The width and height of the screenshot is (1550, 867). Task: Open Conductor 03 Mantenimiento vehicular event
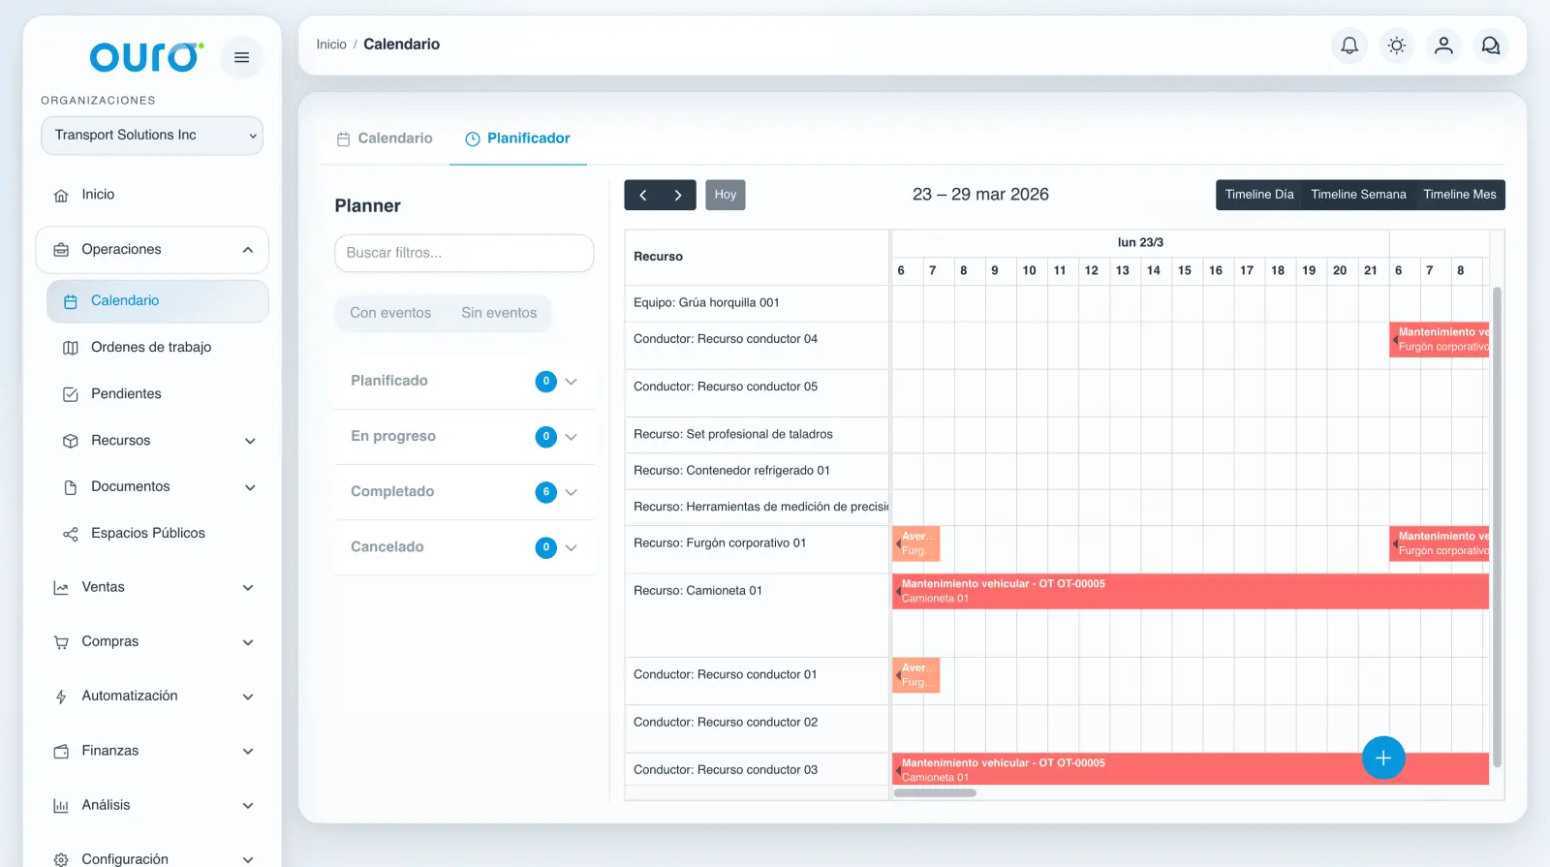[1191, 769]
